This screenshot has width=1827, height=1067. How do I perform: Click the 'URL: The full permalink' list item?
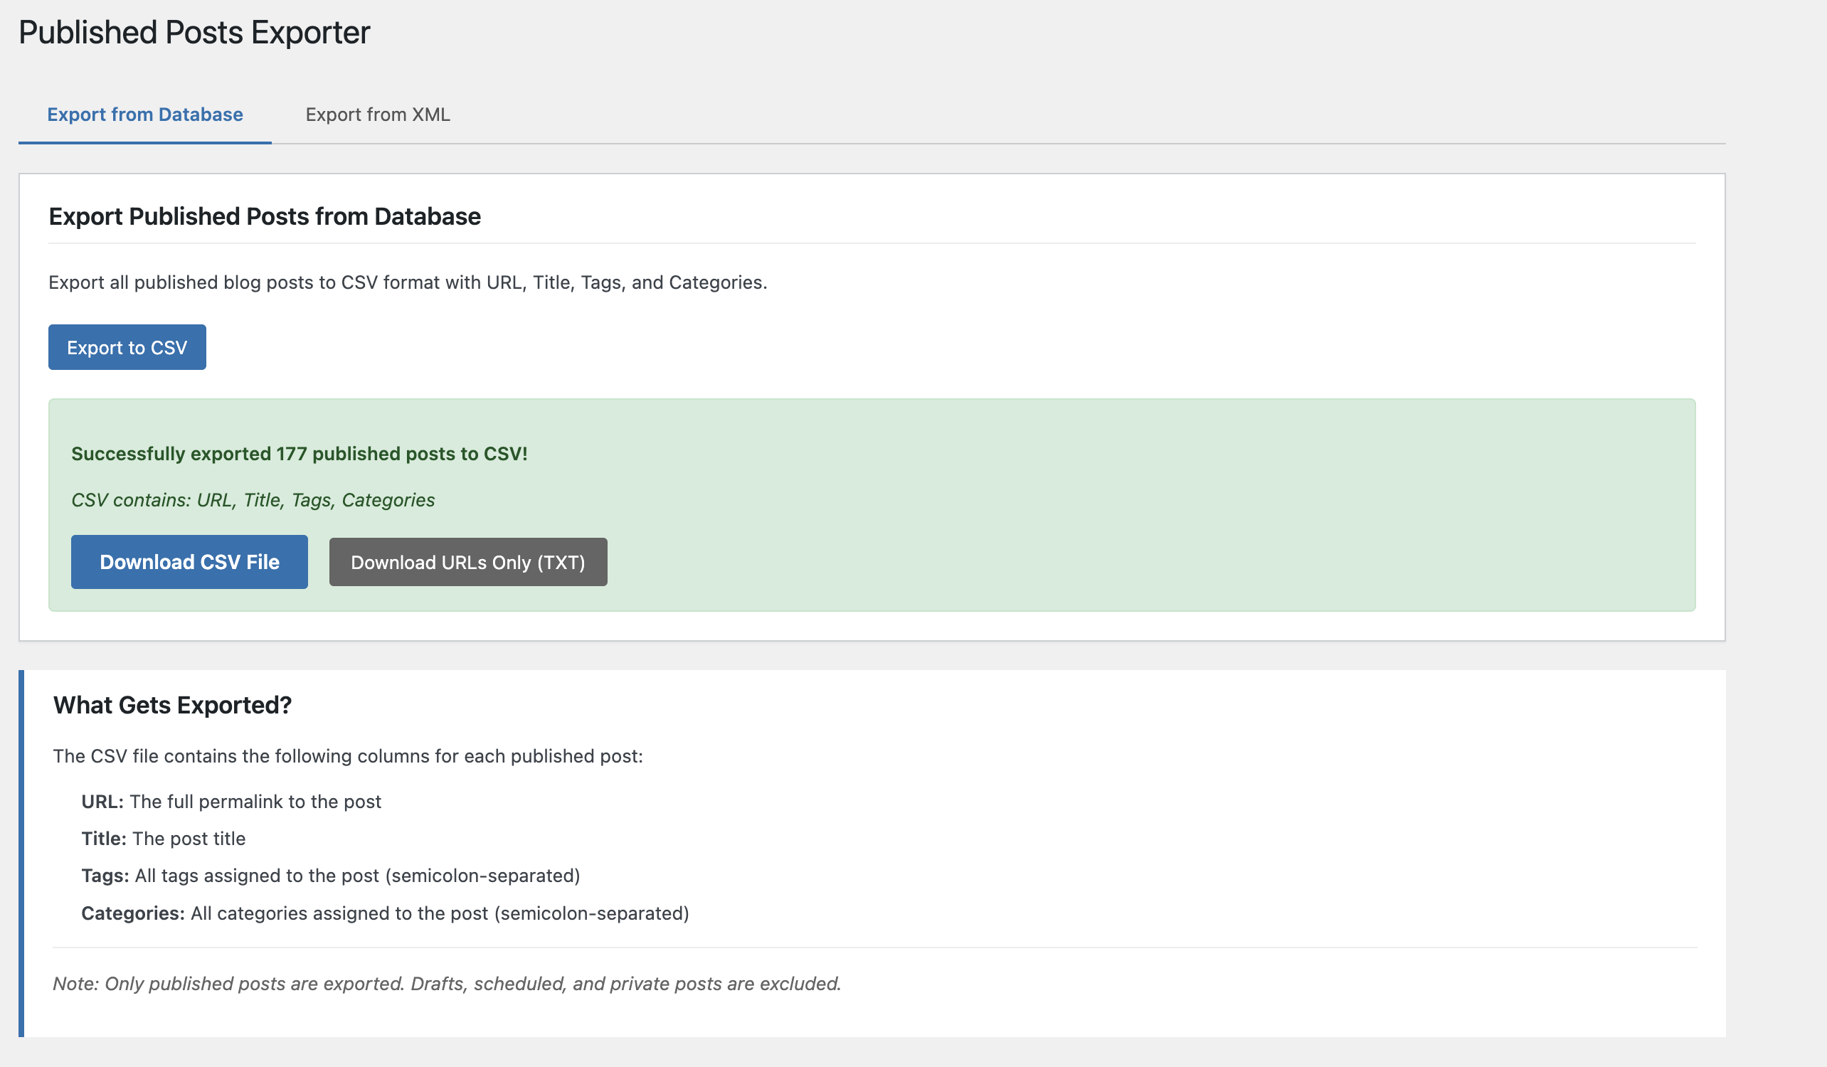tap(231, 802)
